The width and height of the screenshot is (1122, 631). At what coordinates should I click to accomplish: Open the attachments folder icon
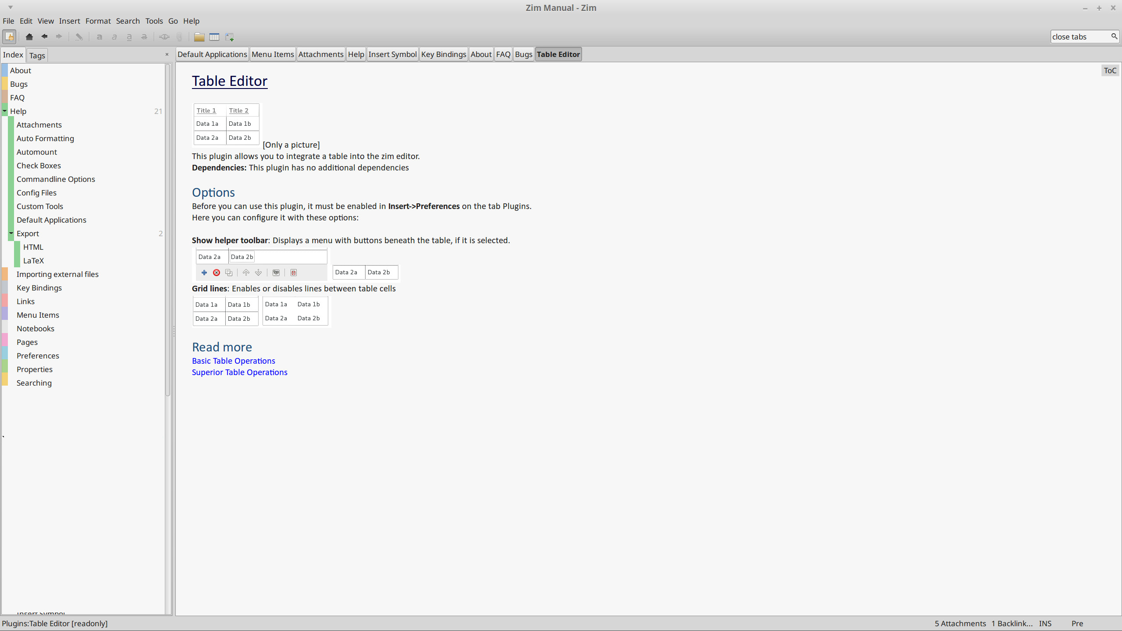[x=199, y=37]
